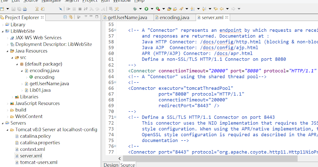Switch to the encoding.java editor tab
Screen dimensions: 318x167
[175, 17]
